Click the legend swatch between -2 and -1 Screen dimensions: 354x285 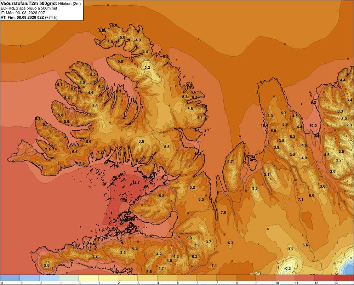[x=49, y=278]
